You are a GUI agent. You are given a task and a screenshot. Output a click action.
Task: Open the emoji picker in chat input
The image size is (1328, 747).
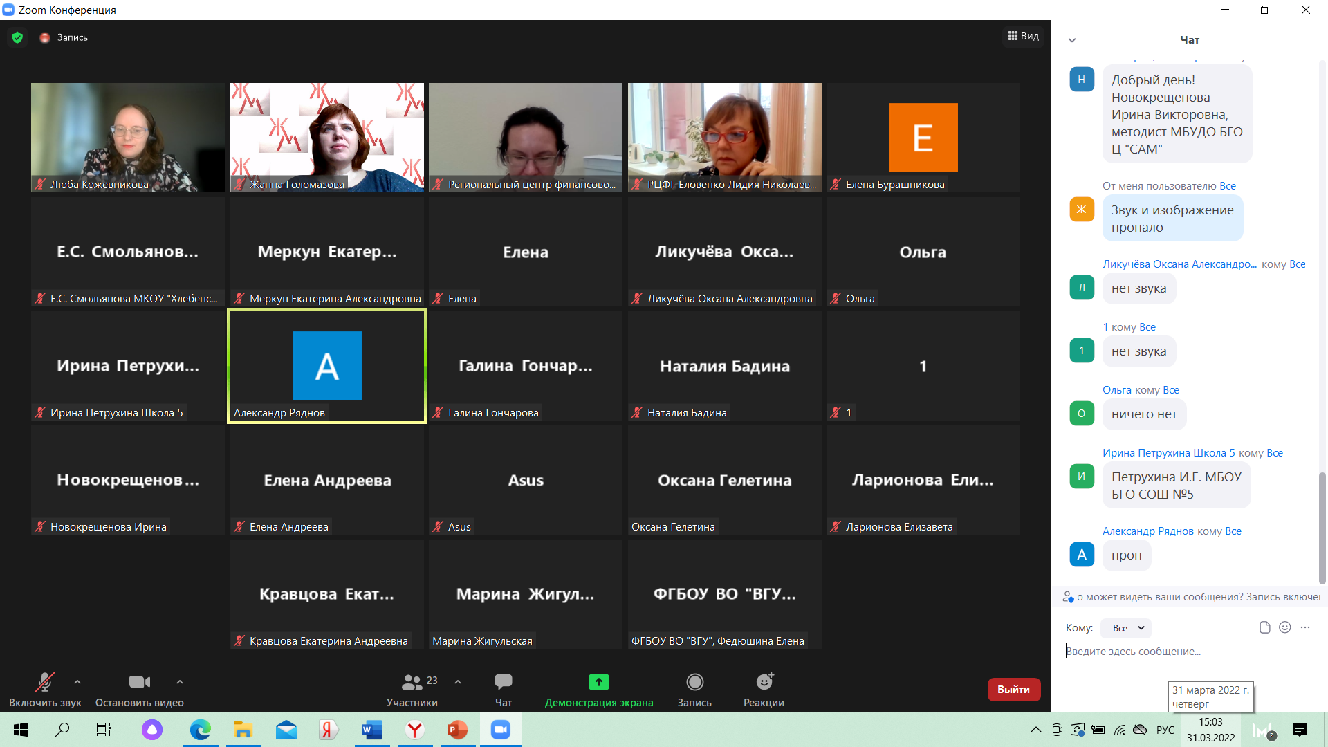pyautogui.click(x=1285, y=627)
